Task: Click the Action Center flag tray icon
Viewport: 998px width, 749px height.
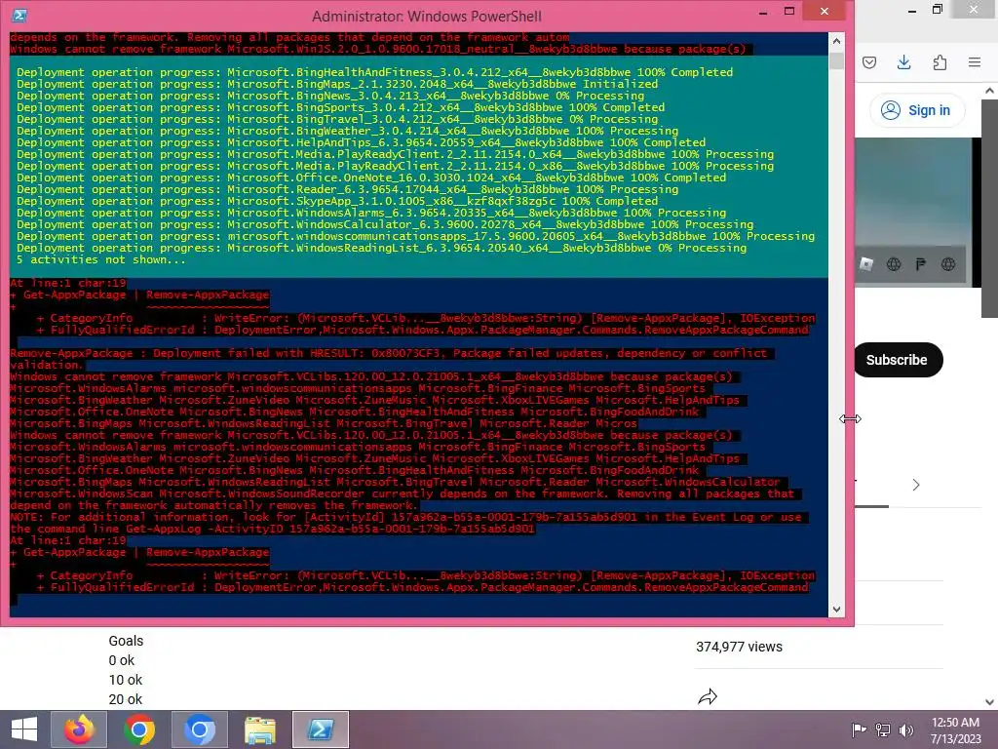Action: point(860,729)
